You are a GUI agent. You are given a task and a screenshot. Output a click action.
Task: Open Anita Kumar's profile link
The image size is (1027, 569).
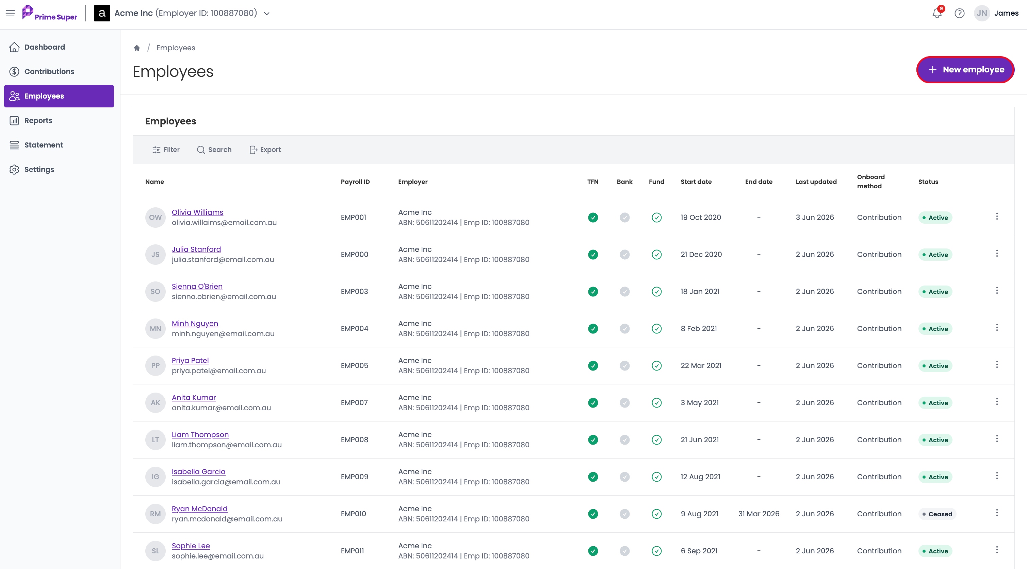point(194,397)
